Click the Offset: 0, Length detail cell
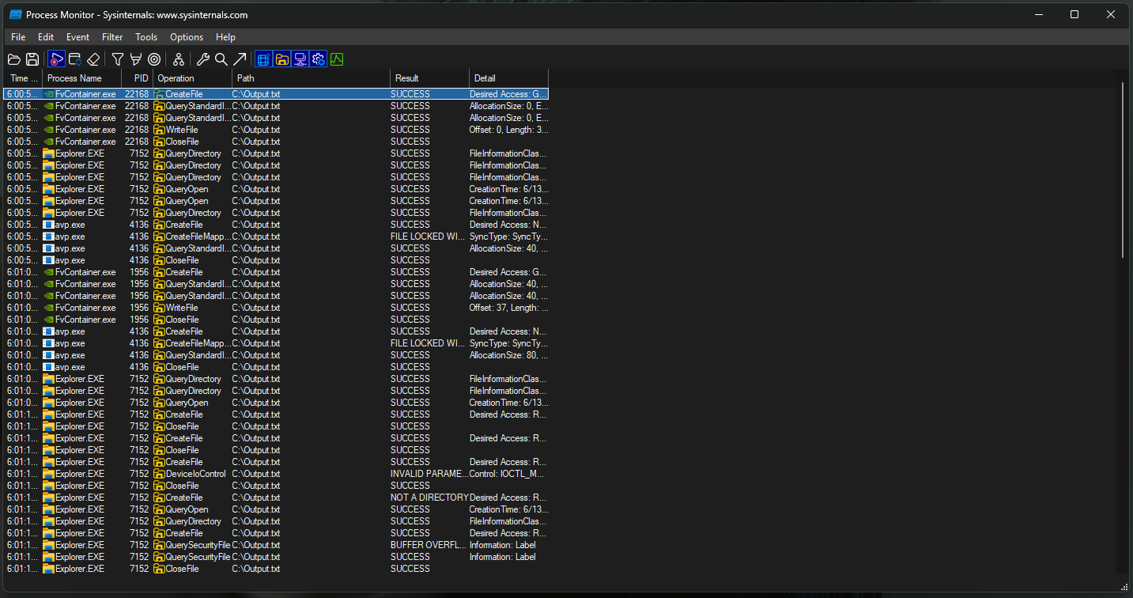This screenshot has width=1133, height=598. pyautogui.click(x=508, y=130)
